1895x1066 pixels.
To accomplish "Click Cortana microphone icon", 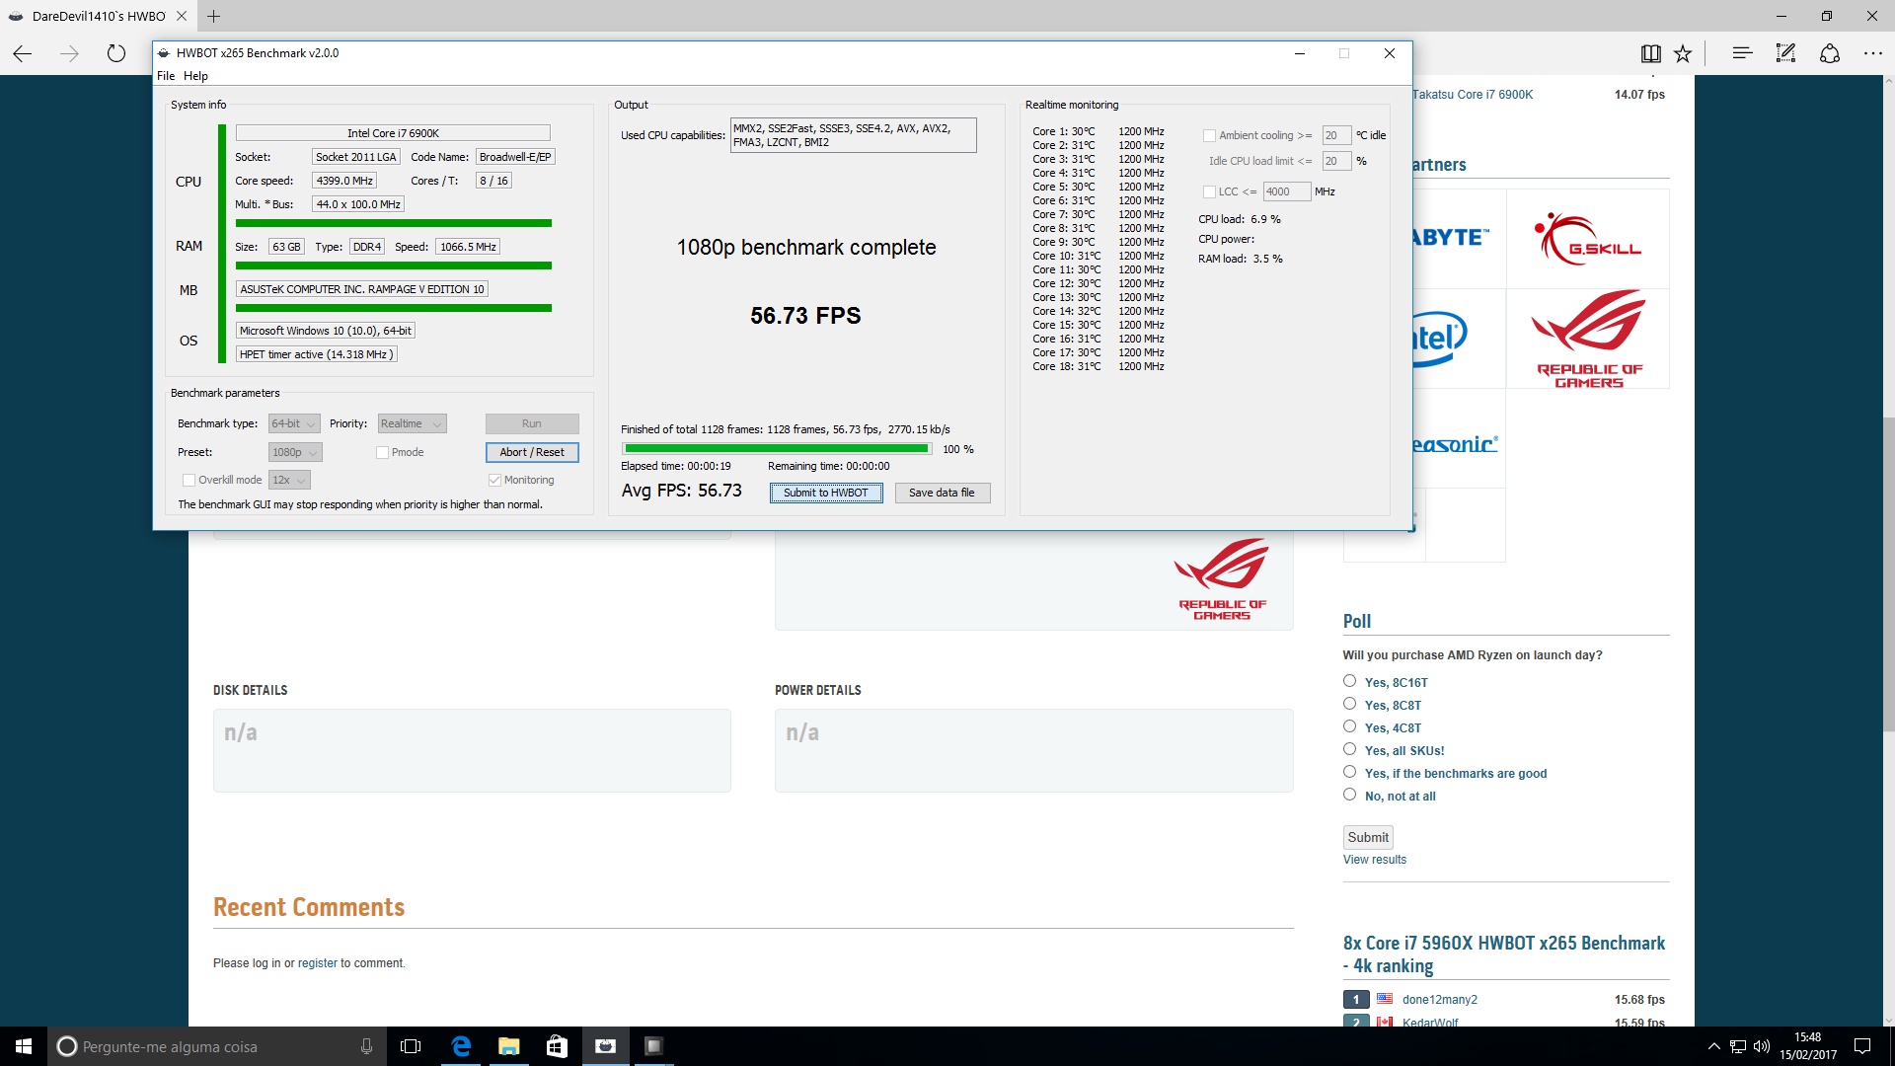I will [x=366, y=1046].
